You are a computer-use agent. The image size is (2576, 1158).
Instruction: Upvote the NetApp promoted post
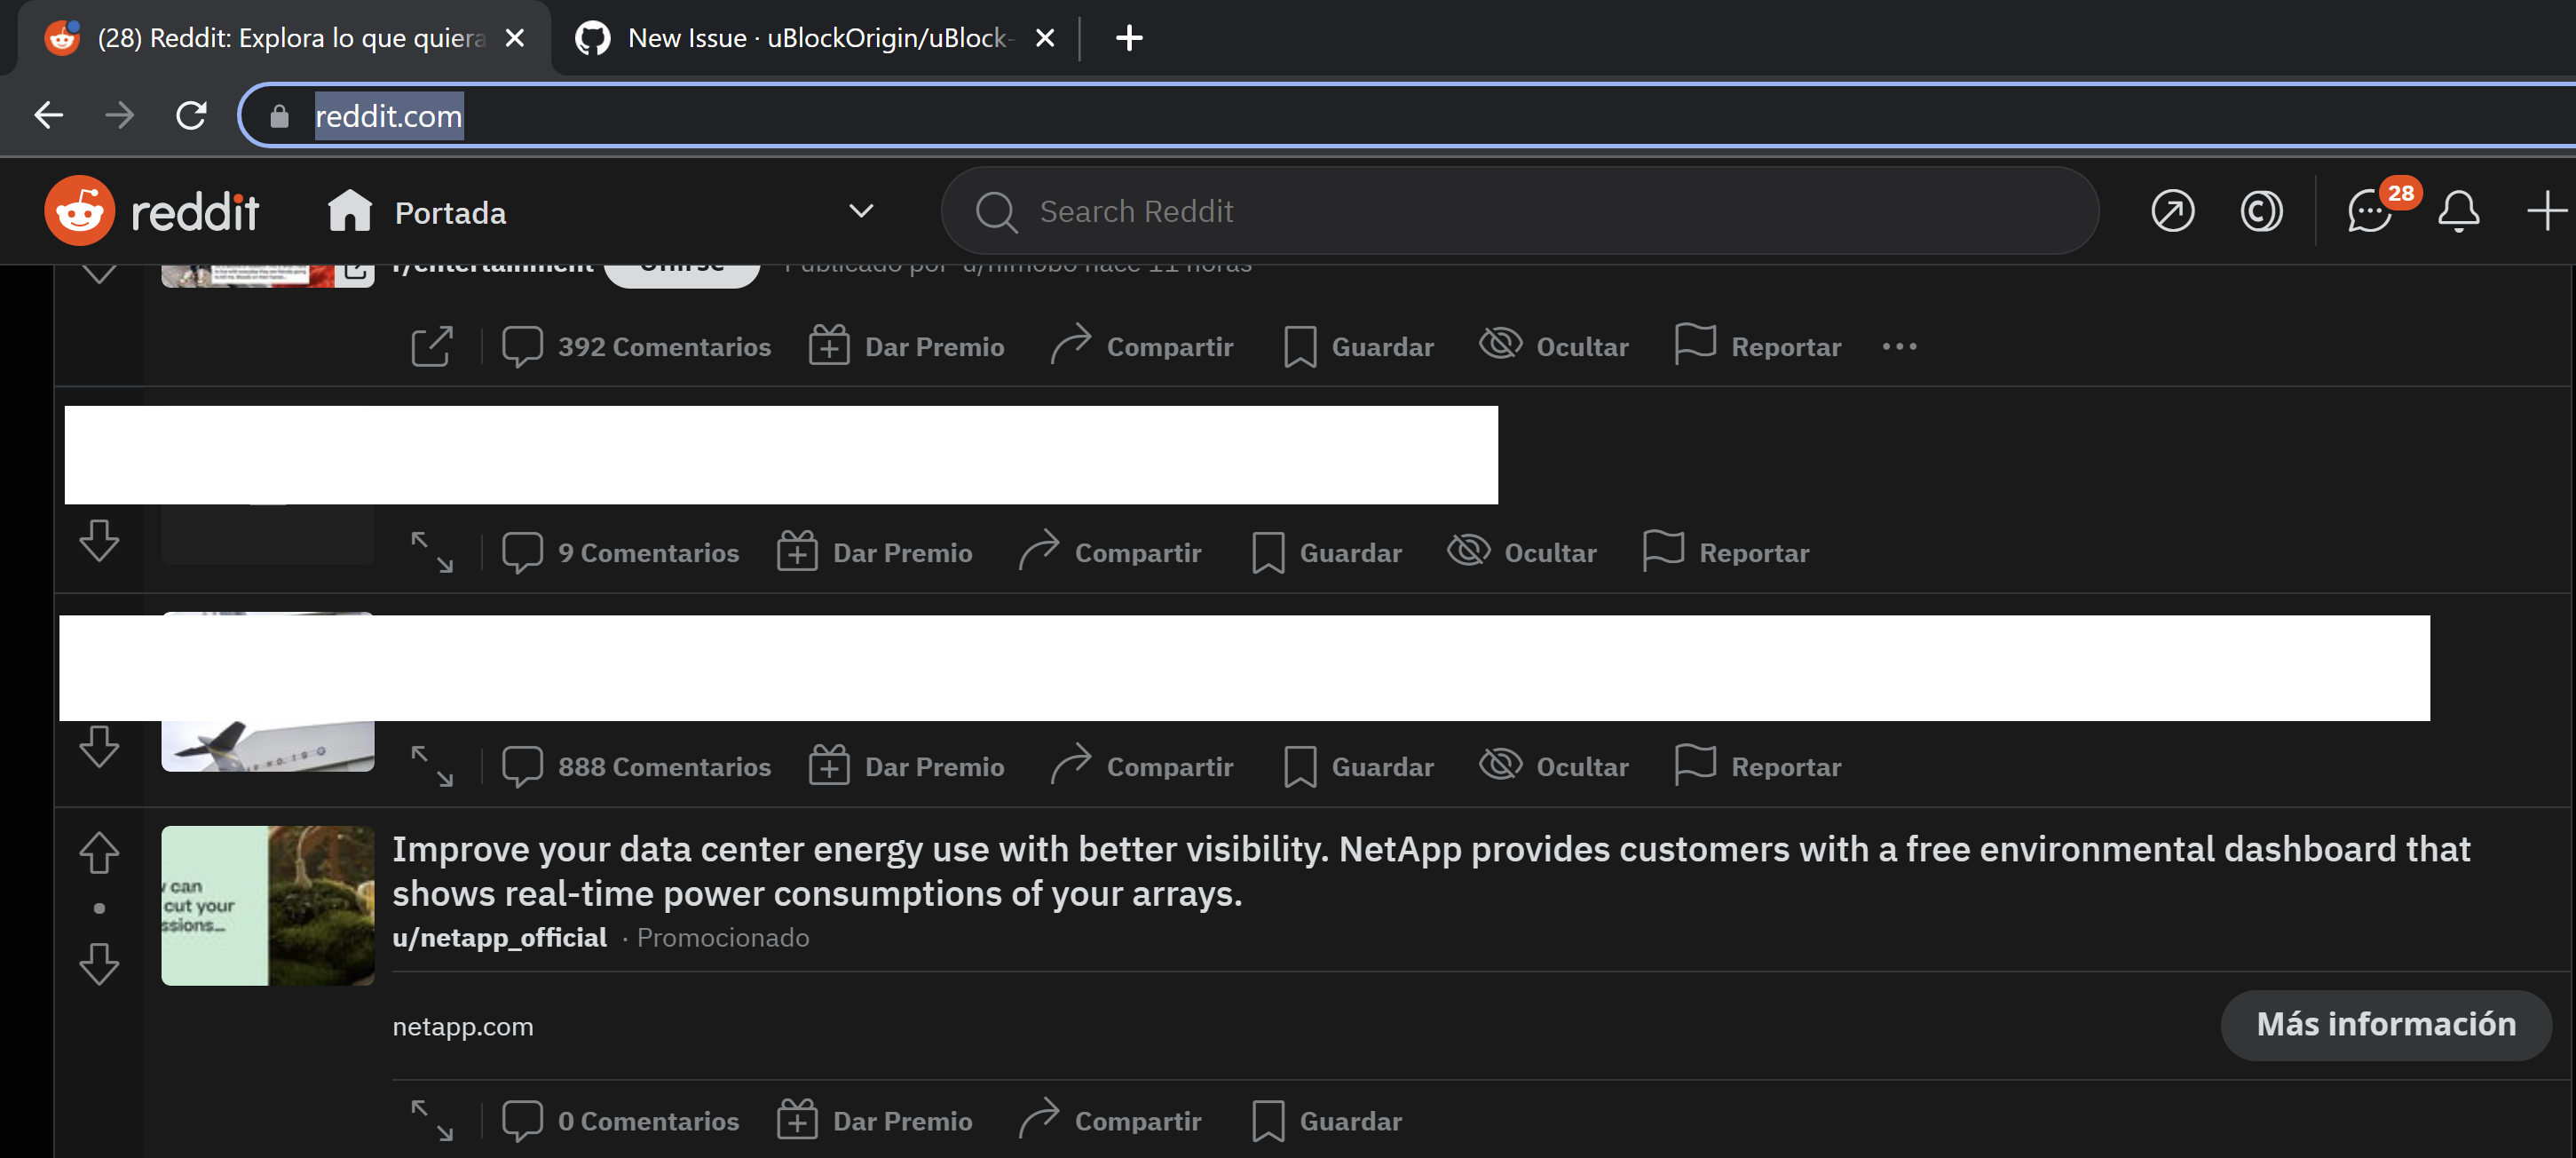(x=99, y=853)
